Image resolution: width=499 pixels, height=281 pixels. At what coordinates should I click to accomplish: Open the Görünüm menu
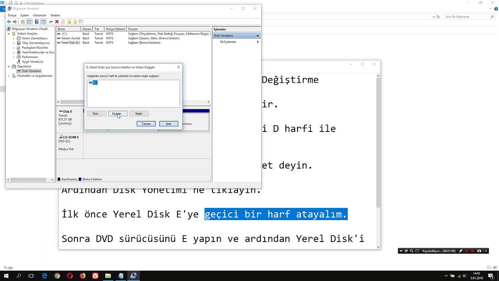(39, 15)
